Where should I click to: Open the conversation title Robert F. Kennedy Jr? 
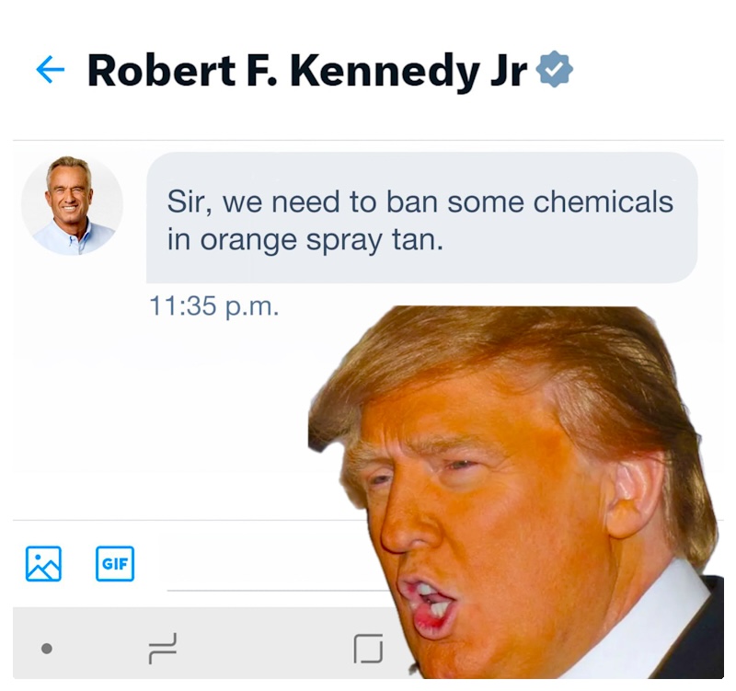click(307, 72)
